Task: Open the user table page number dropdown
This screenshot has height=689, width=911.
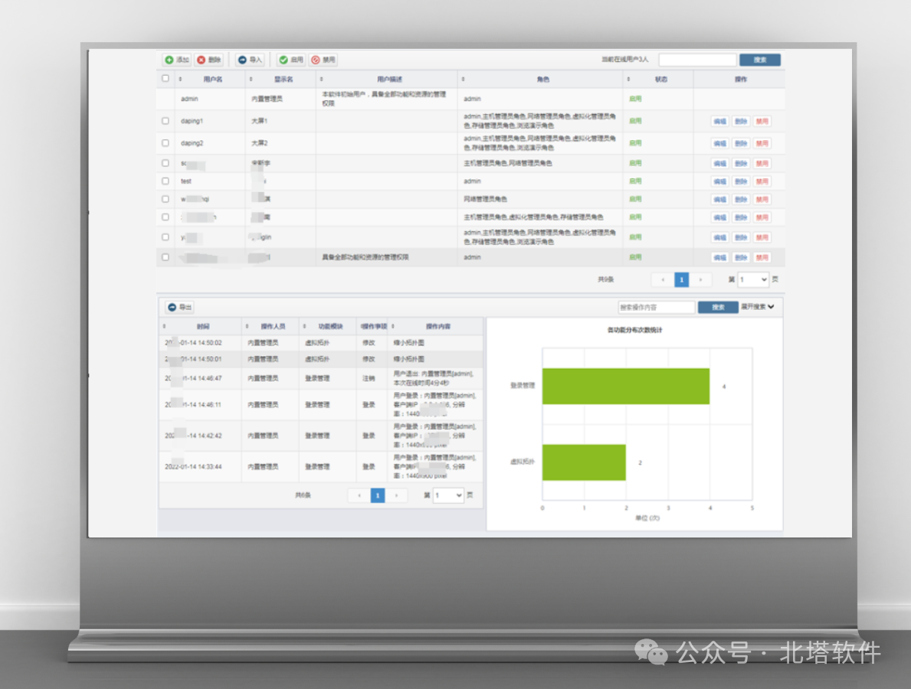Action: point(753,280)
